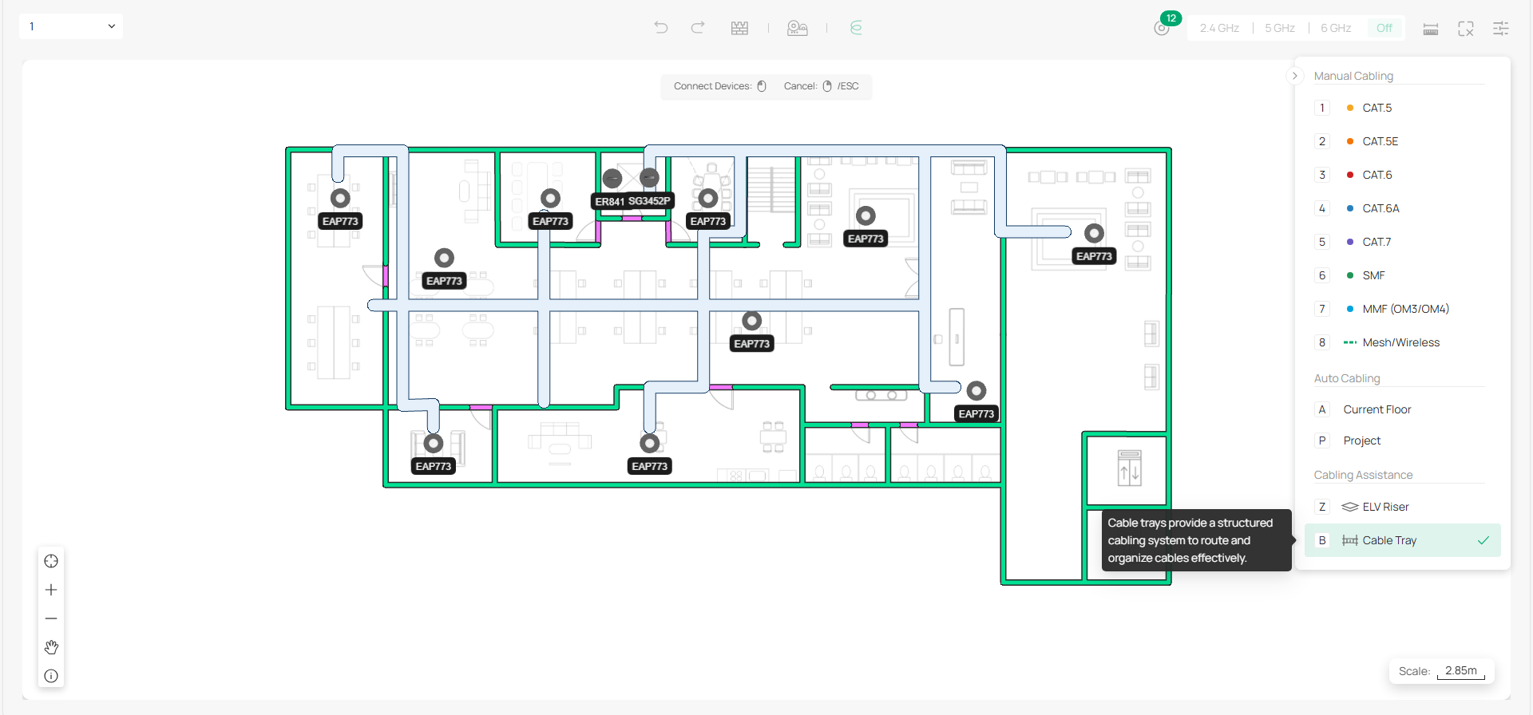
Task: Select CAT.6 cable type
Action: (x=1377, y=175)
